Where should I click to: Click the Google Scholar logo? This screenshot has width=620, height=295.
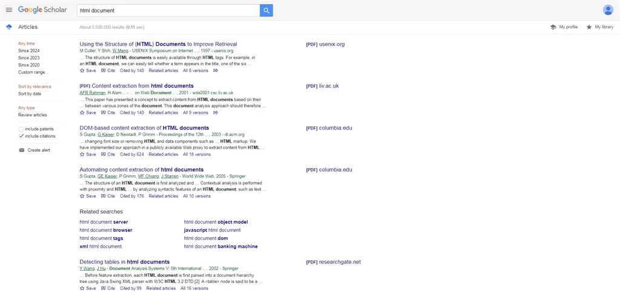pyautogui.click(x=42, y=10)
